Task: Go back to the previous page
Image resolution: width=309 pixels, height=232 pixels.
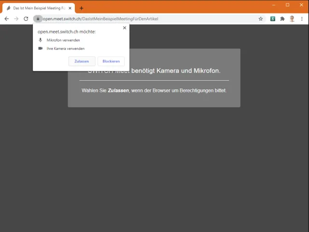Action: 7,19
